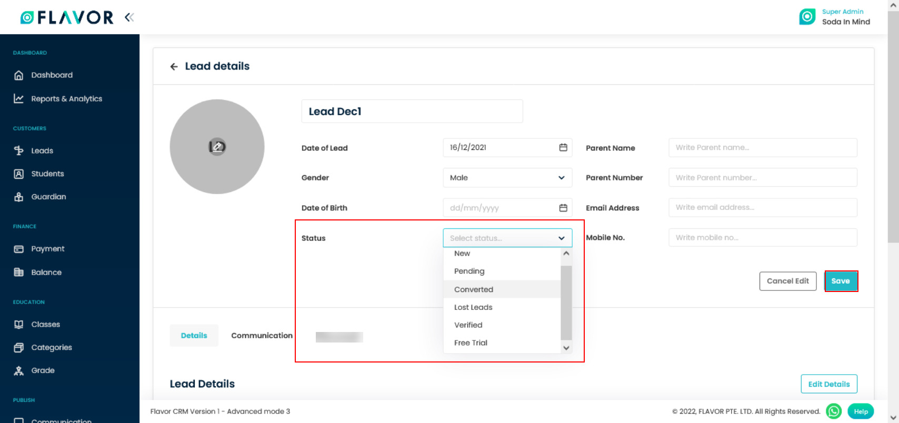Click the Guardian icon in sidebar
This screenshot has height=423, width=899.
click(19, 197)
